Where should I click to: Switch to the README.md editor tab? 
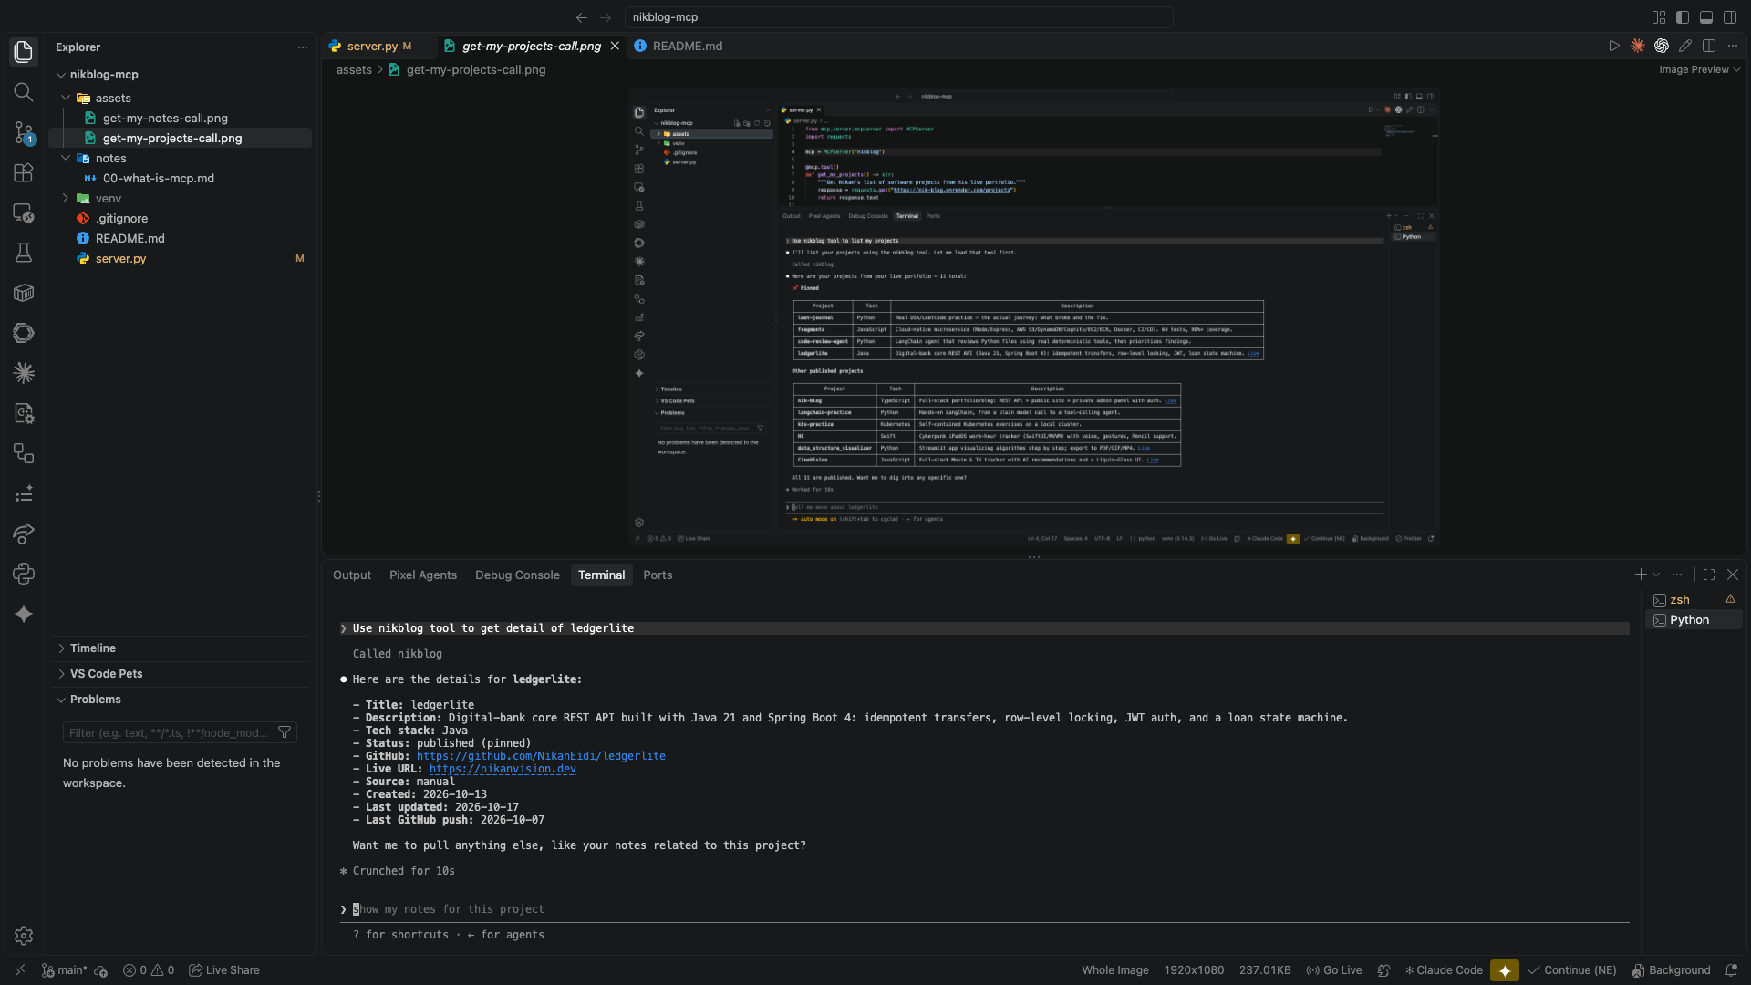point(687,46)
